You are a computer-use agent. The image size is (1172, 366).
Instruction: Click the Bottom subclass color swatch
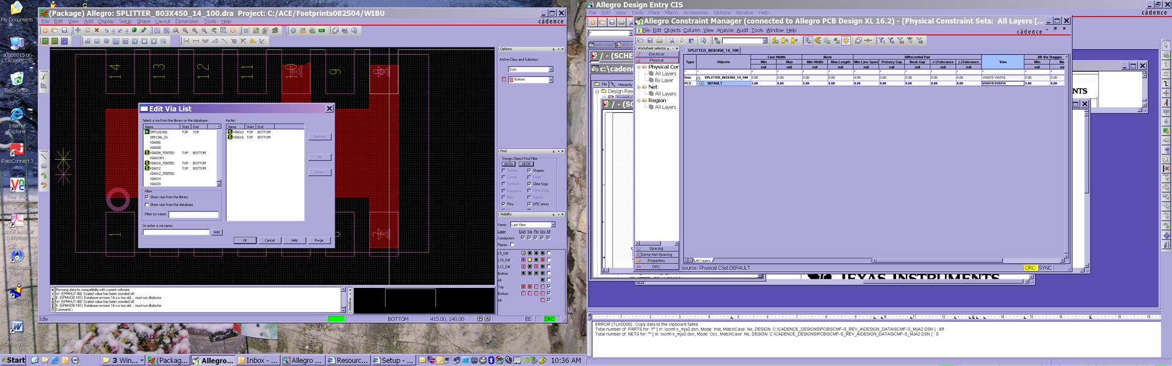pyautogui.click(x=504, y=79)
